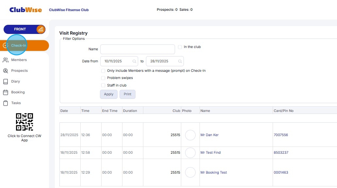
Task: Click Mr Dan Ker's photo placeholder
Action: [x=190, y=135]
